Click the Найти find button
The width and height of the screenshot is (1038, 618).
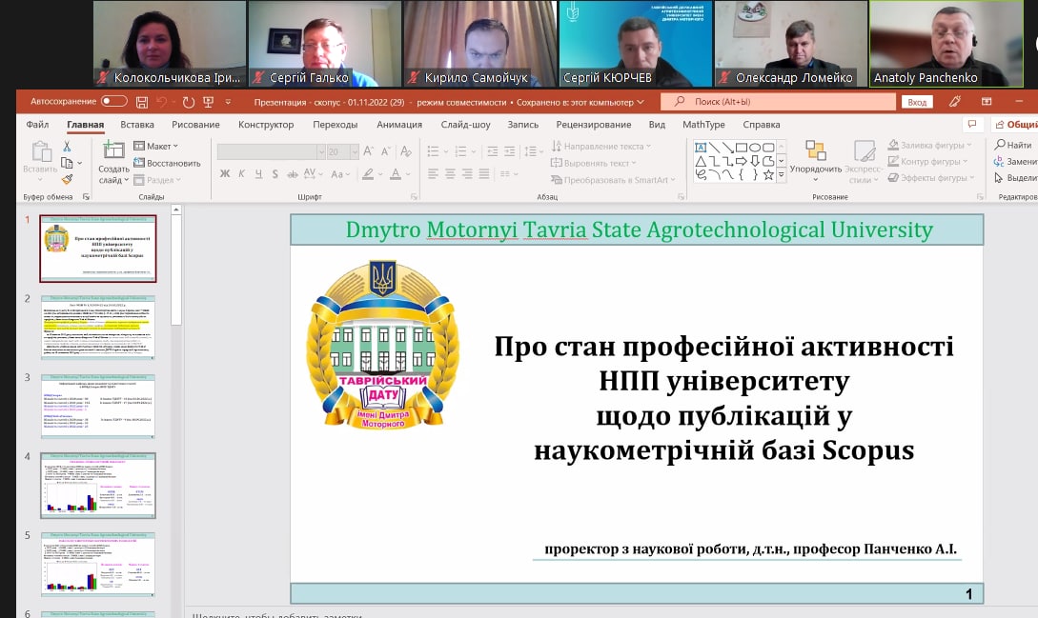tap(1013, 145)
